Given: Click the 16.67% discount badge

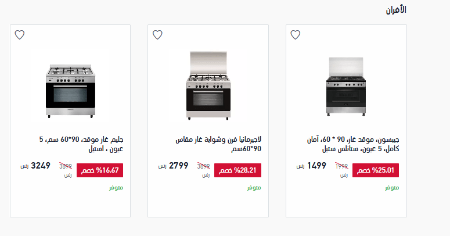Looking at the screenshot, I should [100, 170].
